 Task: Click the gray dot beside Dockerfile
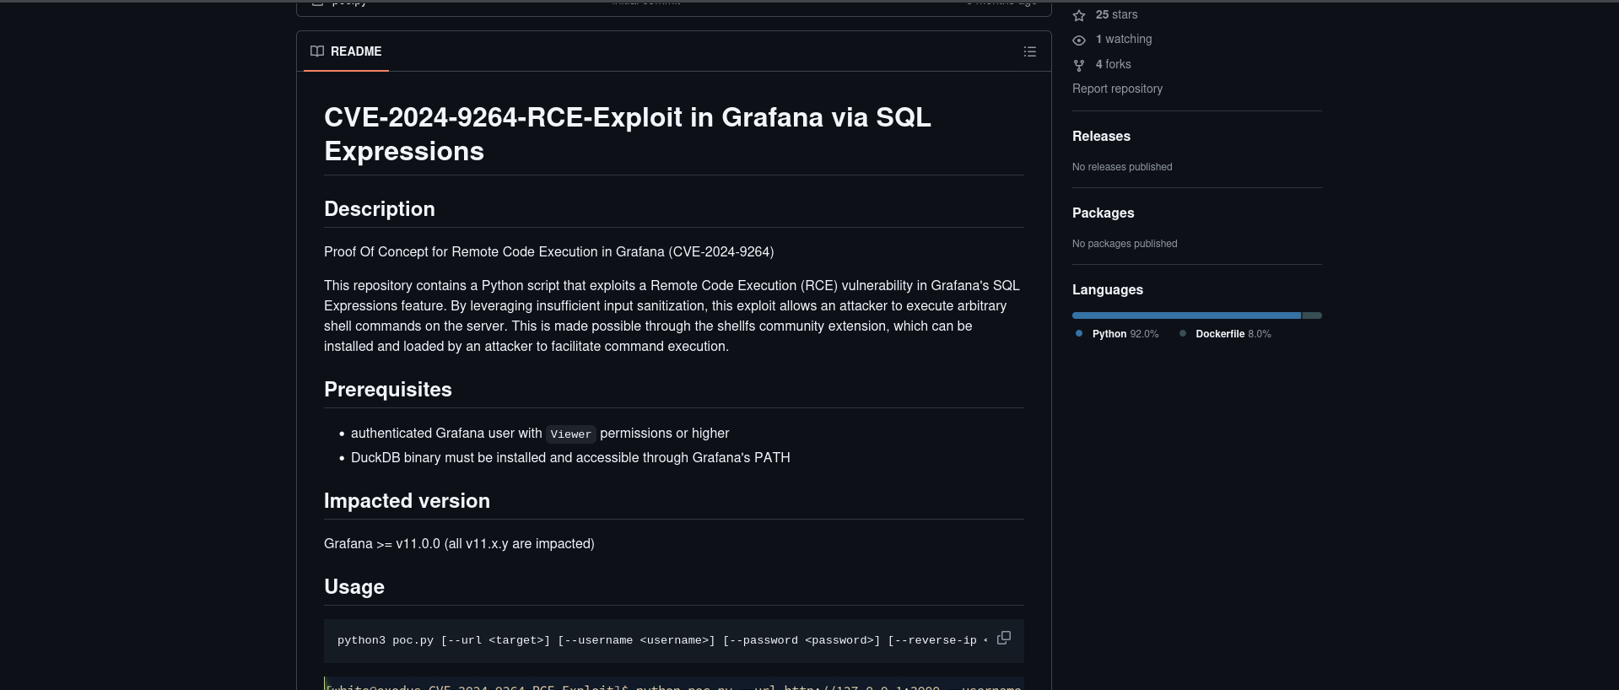[x=1183, y=333]
